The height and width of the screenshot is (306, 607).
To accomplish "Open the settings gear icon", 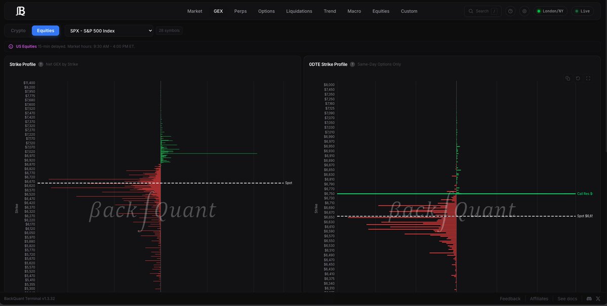I will pyautogui.click(x=524, y=11).
